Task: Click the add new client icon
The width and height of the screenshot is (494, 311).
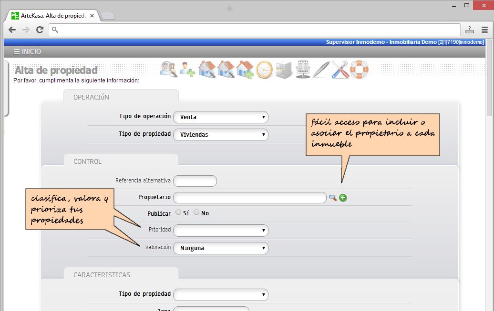Action: [x=187, y=70]
